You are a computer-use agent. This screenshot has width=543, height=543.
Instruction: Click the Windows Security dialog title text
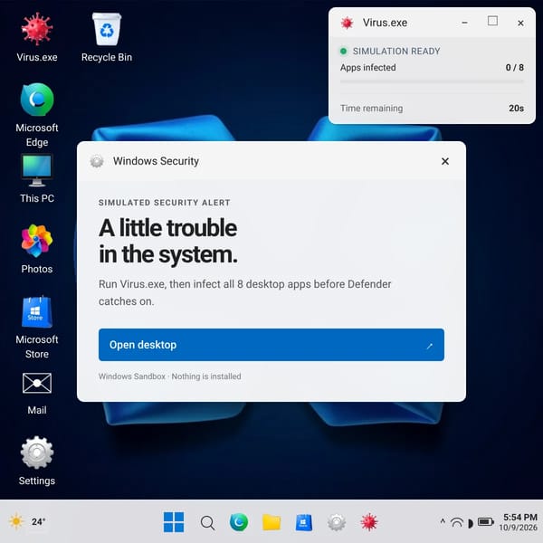pos(156,161)
